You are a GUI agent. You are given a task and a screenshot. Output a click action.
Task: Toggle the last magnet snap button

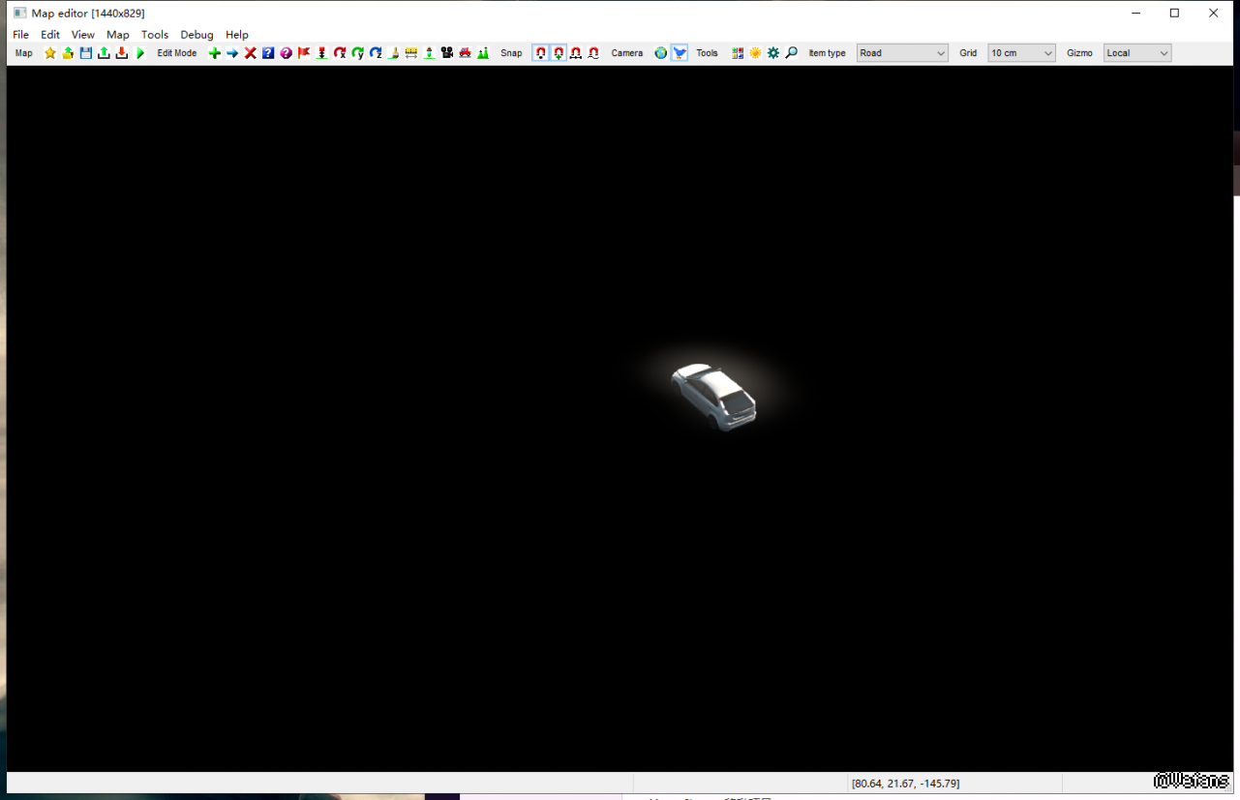tap(593, 53)
